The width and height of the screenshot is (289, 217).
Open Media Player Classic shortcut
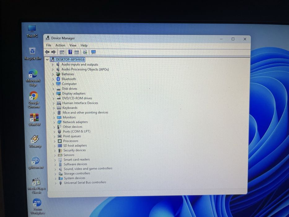click(37, 186)
